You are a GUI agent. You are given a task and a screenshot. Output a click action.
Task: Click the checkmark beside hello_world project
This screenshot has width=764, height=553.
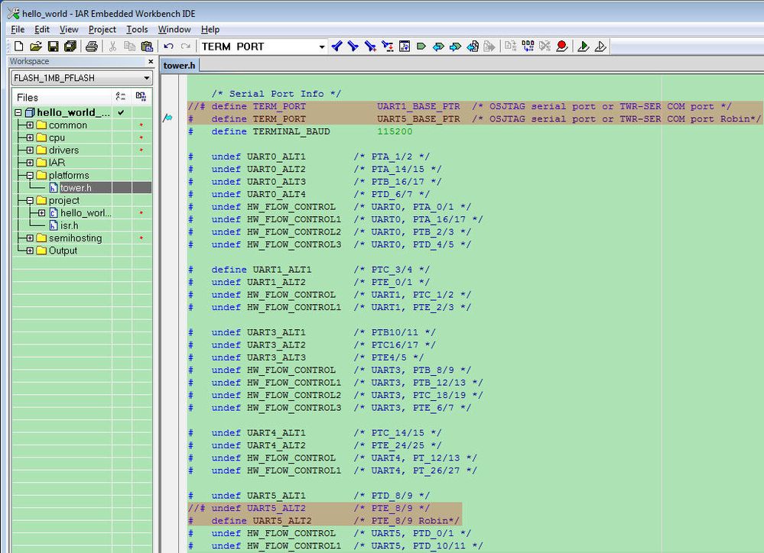click(122, 112)
